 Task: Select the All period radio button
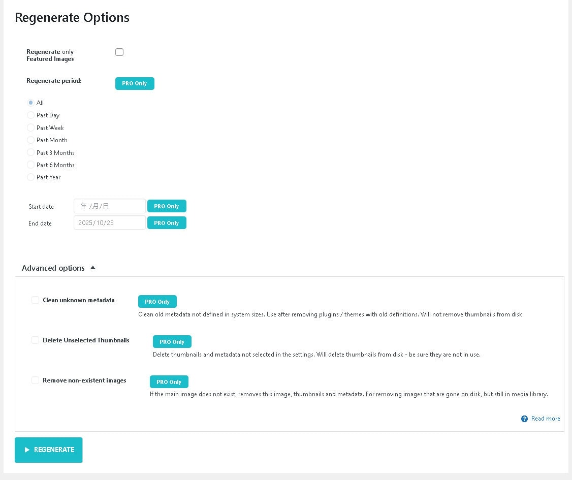30,103
